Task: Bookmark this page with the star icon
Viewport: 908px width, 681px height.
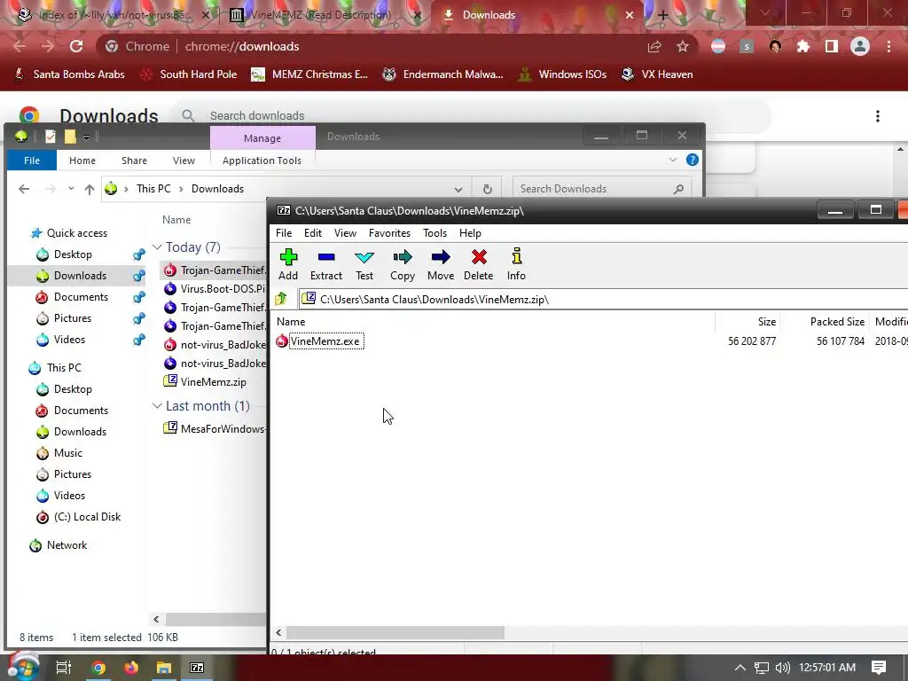Action: click(x=683, y=46)
